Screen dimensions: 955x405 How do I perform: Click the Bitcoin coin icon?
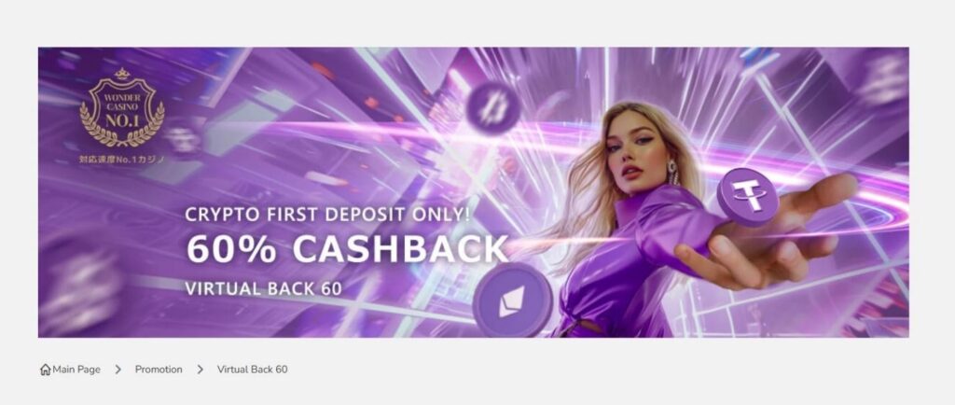point(493,108)
